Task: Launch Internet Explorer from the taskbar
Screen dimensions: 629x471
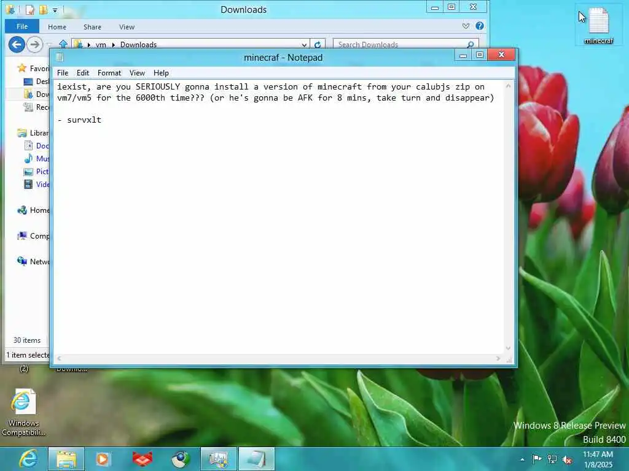Action: (28, 459)
